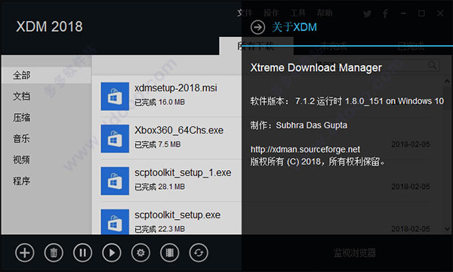Select the Xbox360_64Chs.exe file name
This screenshot has height=272, width=453.
click(x=179, y=130)
